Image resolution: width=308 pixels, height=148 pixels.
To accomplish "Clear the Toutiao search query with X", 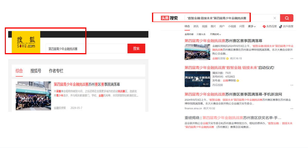I will (275, 18).
